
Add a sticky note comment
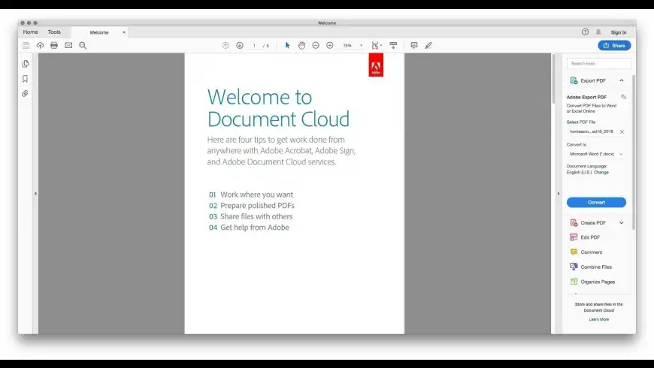click(413, 46)
